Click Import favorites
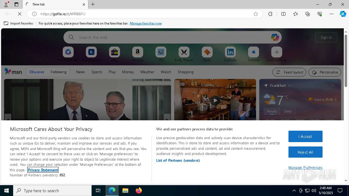The height and width of the screenshot is (196, 349). [19, 23]
